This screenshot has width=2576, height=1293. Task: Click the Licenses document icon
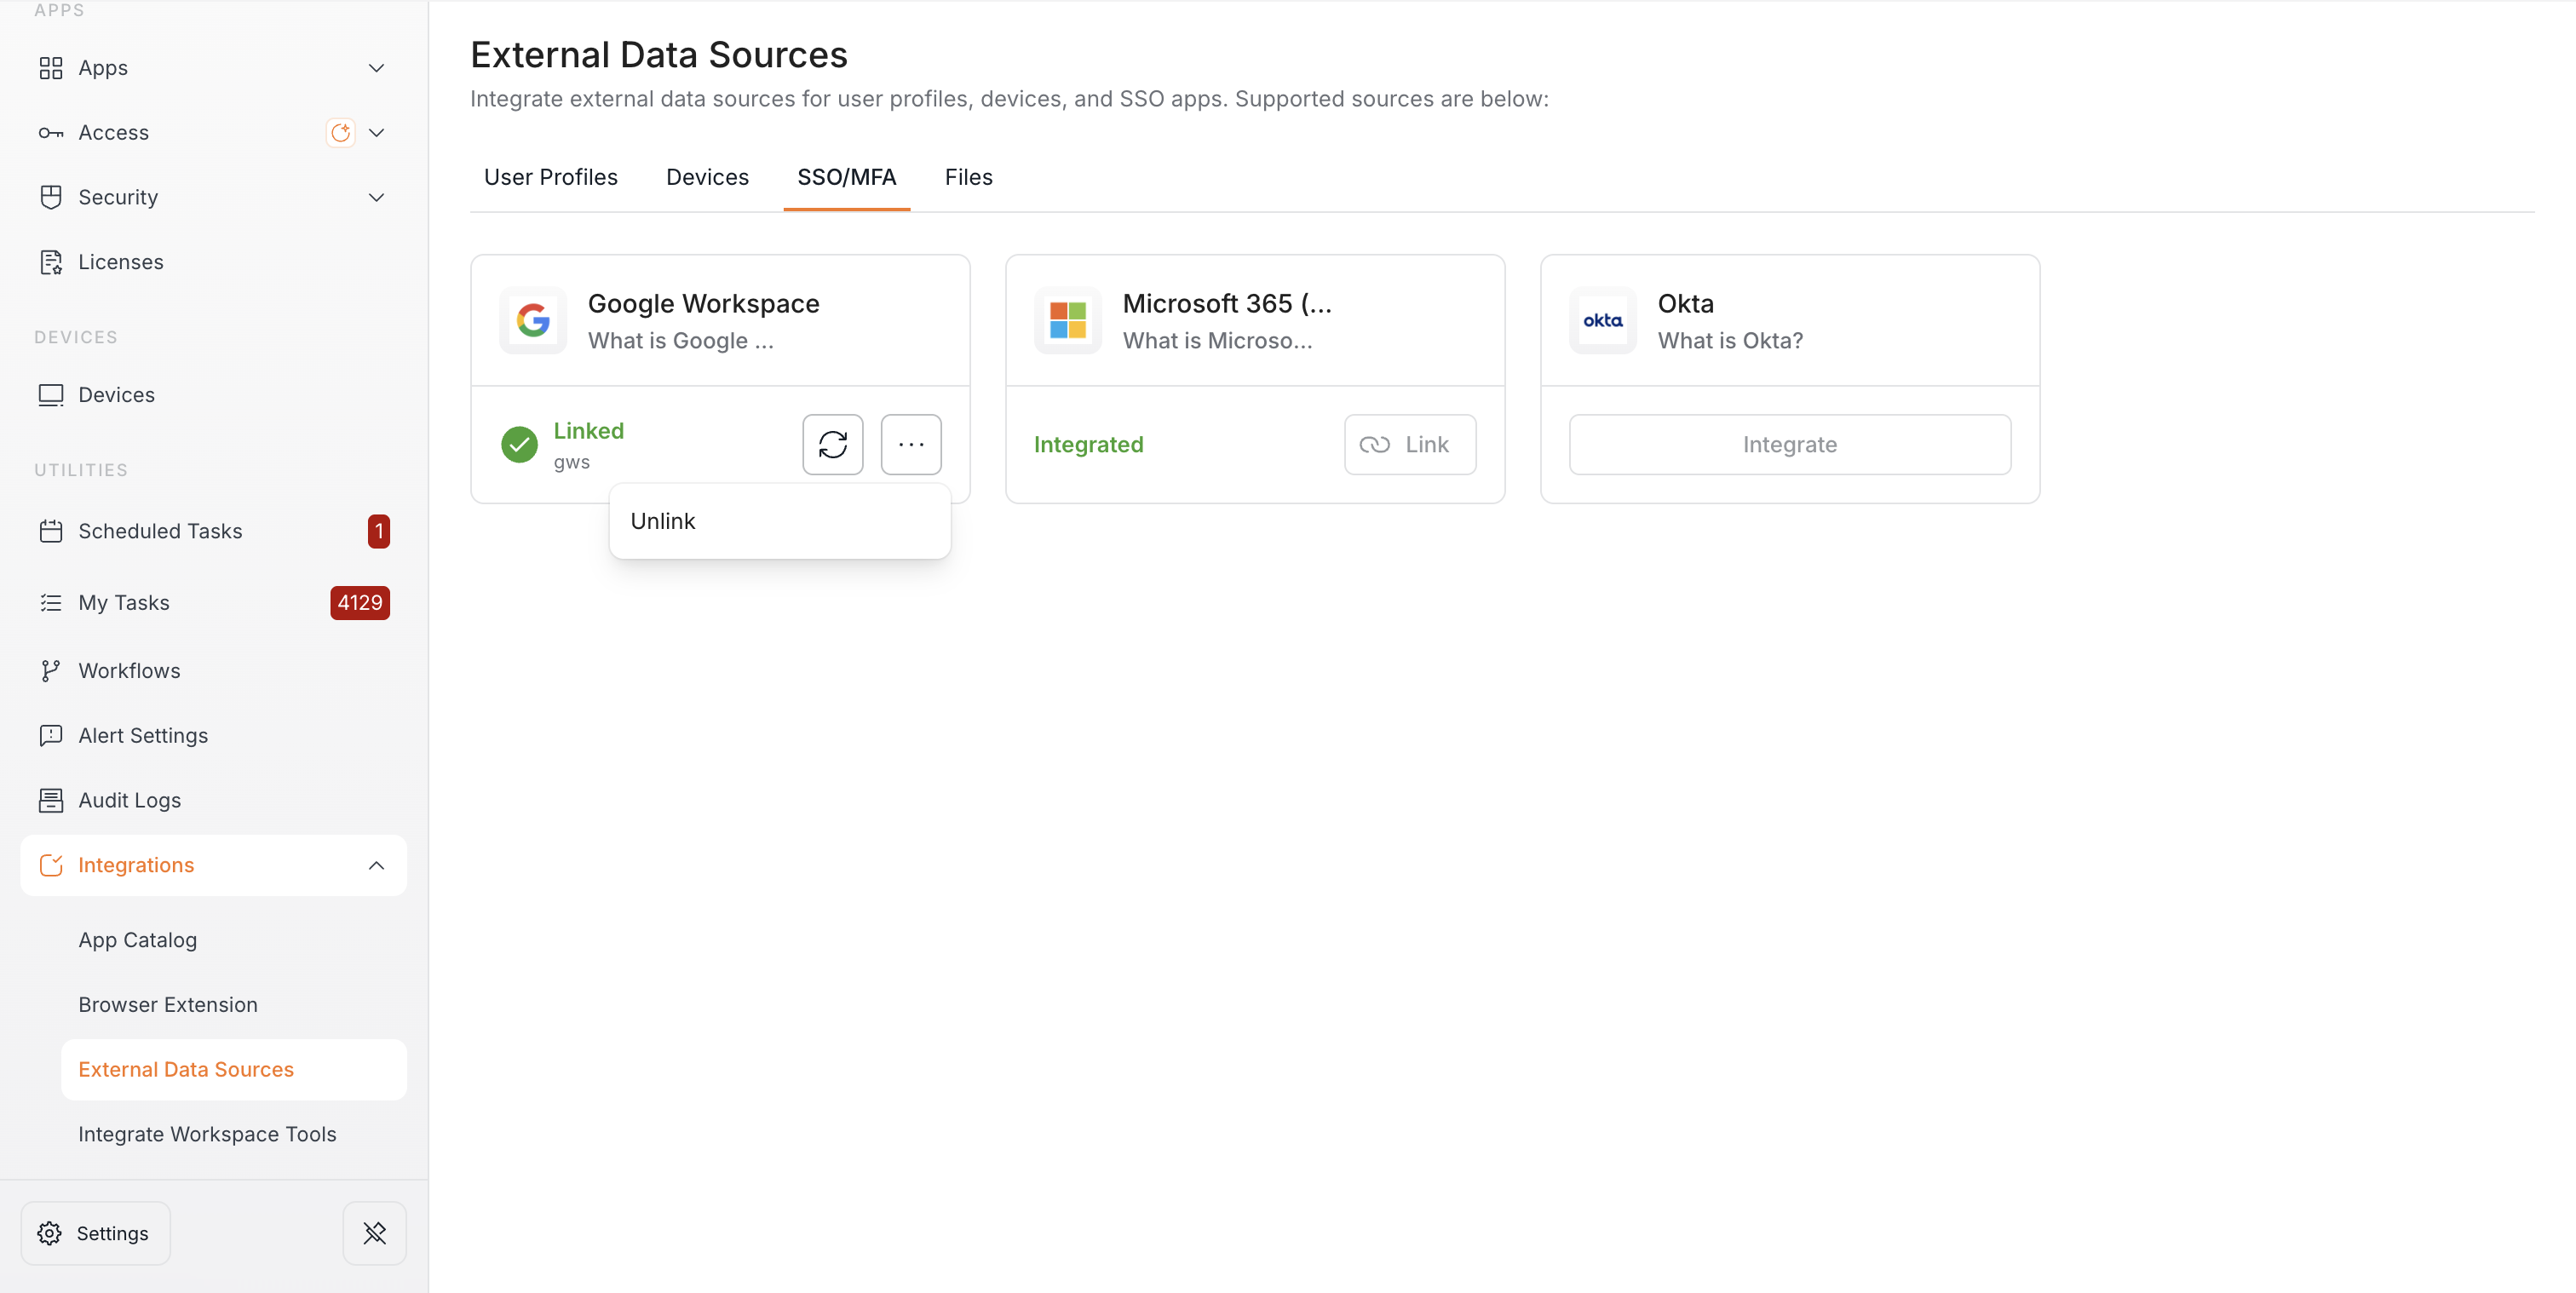coord(51,262)
